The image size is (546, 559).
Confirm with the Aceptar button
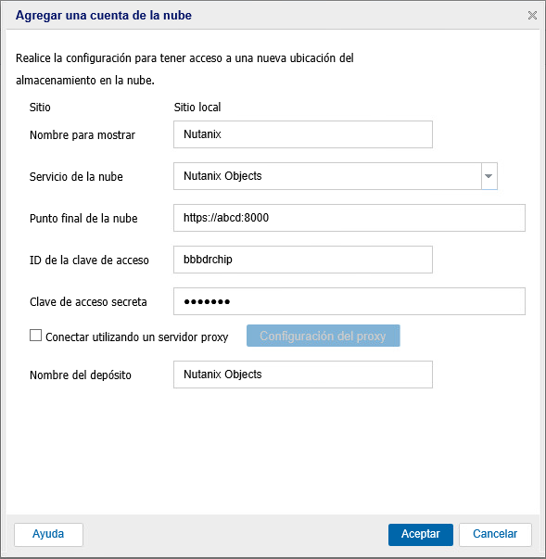pos(421,534)
